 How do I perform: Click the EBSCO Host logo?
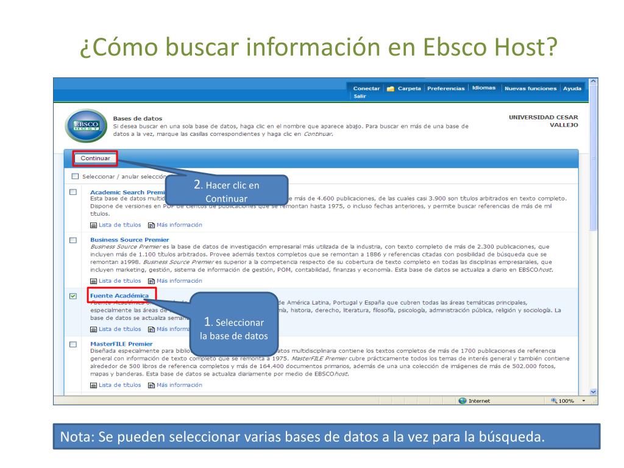(86, 126)
